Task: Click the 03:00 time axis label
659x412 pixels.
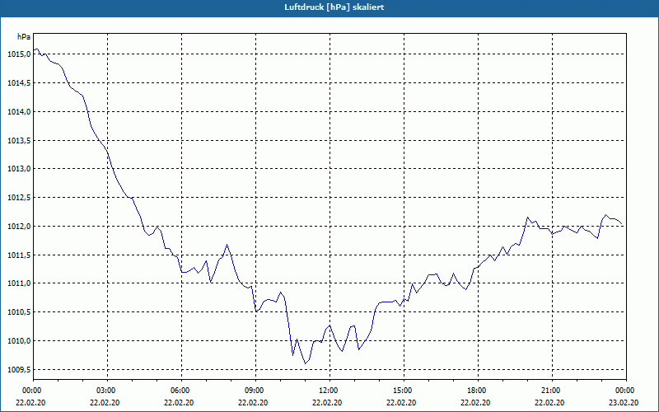Action: [108, 391]
